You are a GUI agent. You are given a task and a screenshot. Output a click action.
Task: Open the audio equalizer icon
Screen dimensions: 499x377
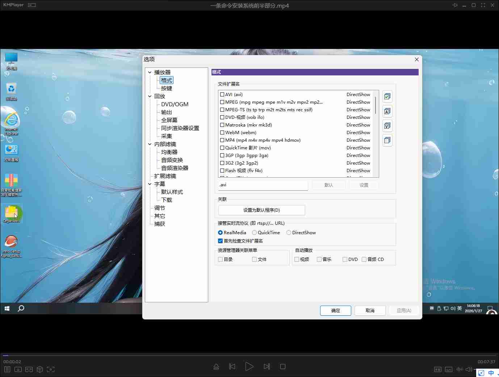[459, 369]
